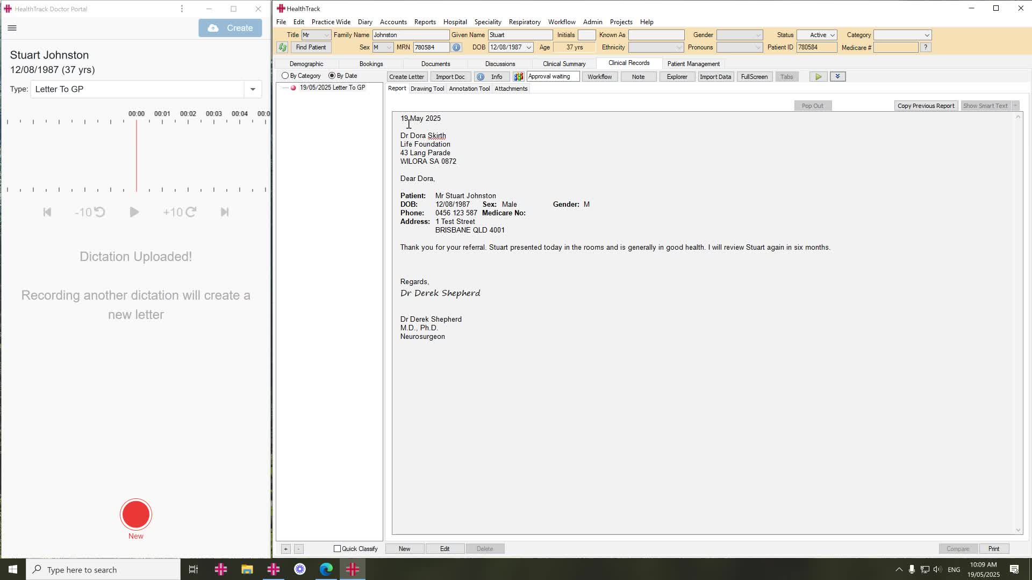Click the Import Doc button
1032x580 pixels.
450,77
